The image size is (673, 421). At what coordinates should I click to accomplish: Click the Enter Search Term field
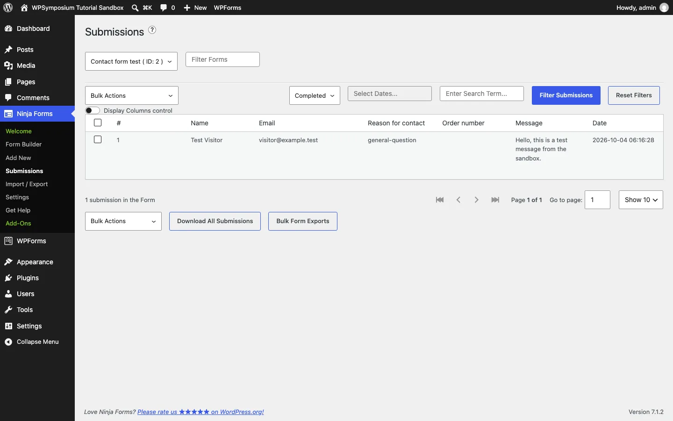[x=482, y=94]
